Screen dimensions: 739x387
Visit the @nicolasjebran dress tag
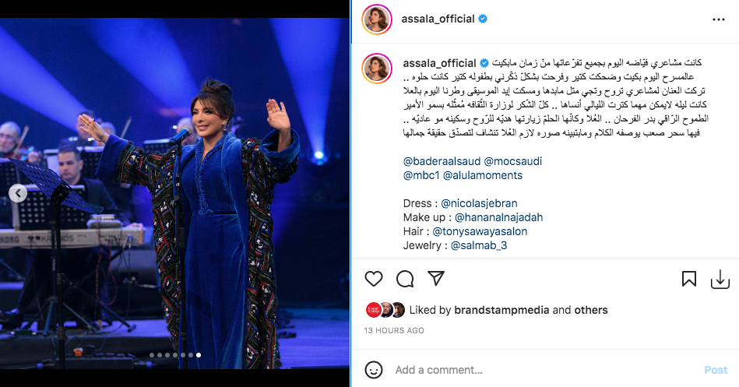[x=479, y=203]
